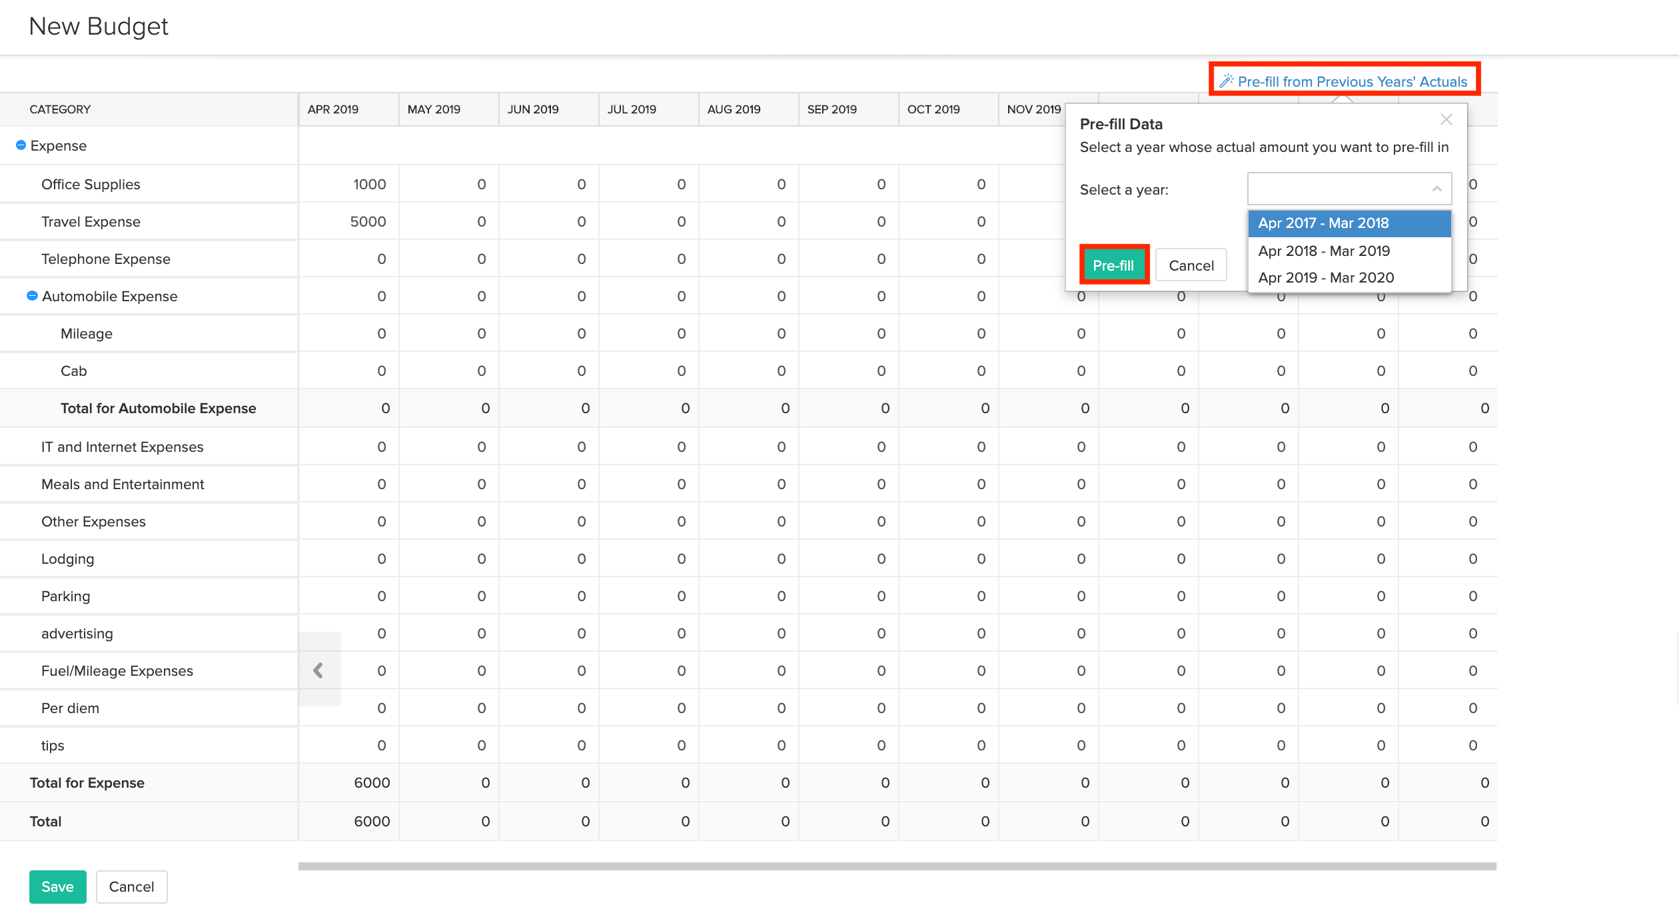The image size is (1679, 913).
Task: Edit Travel Expense amount for Apr 2019
Action: coord(349,221)
